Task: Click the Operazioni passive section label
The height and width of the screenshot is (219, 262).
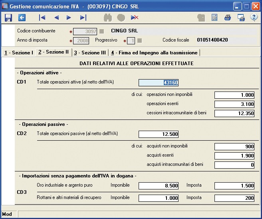Action: tap(44, 124)
